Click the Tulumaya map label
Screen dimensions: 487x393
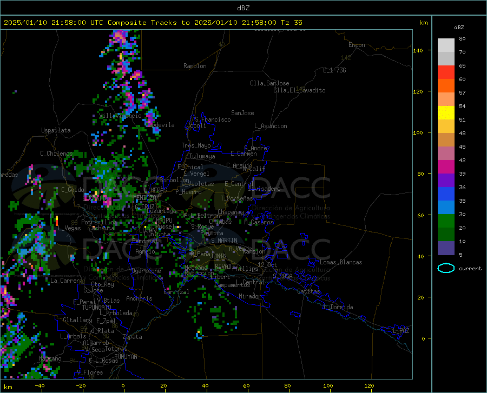202,156
